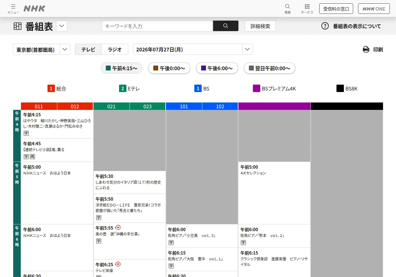This screenshot has height=277, width=396.
Task: Select sub-channel 021 header
Action: click(111, 106)
